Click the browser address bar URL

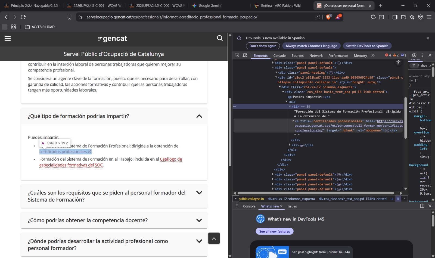coord(172,17)
